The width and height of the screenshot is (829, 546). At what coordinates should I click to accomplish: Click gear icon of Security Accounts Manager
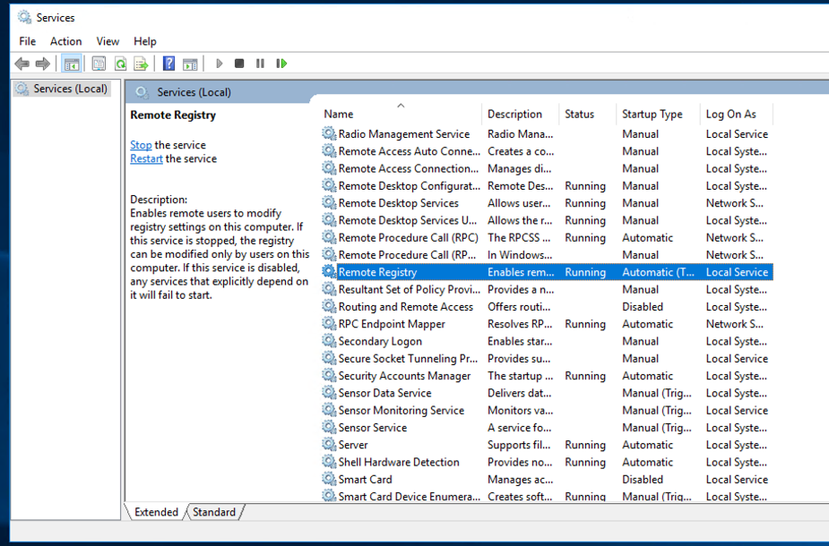329,375
